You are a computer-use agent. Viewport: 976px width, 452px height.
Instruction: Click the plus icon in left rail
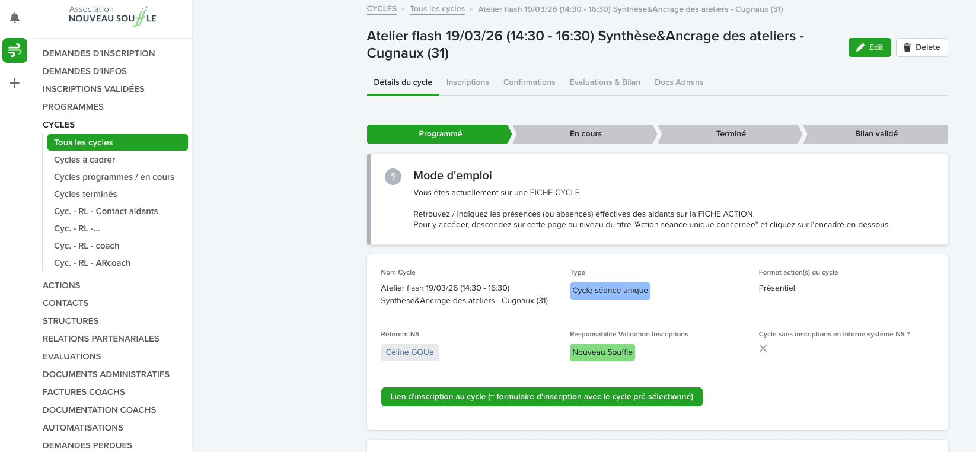[x=15, y=83]
